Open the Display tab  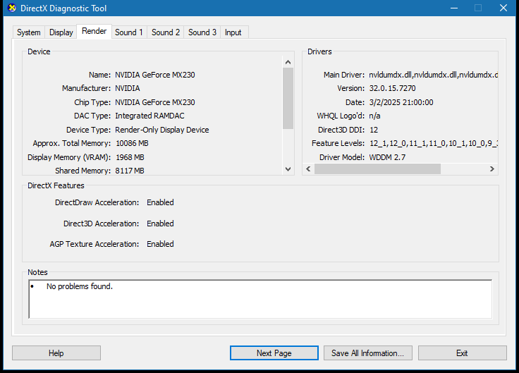tap(61, 32)
